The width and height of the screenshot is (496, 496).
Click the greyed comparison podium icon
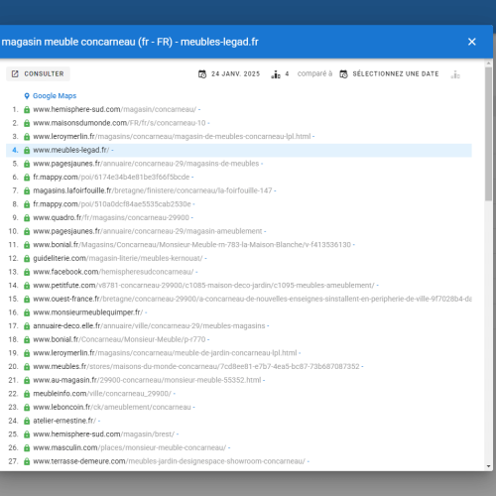click(x=455, y=74)
